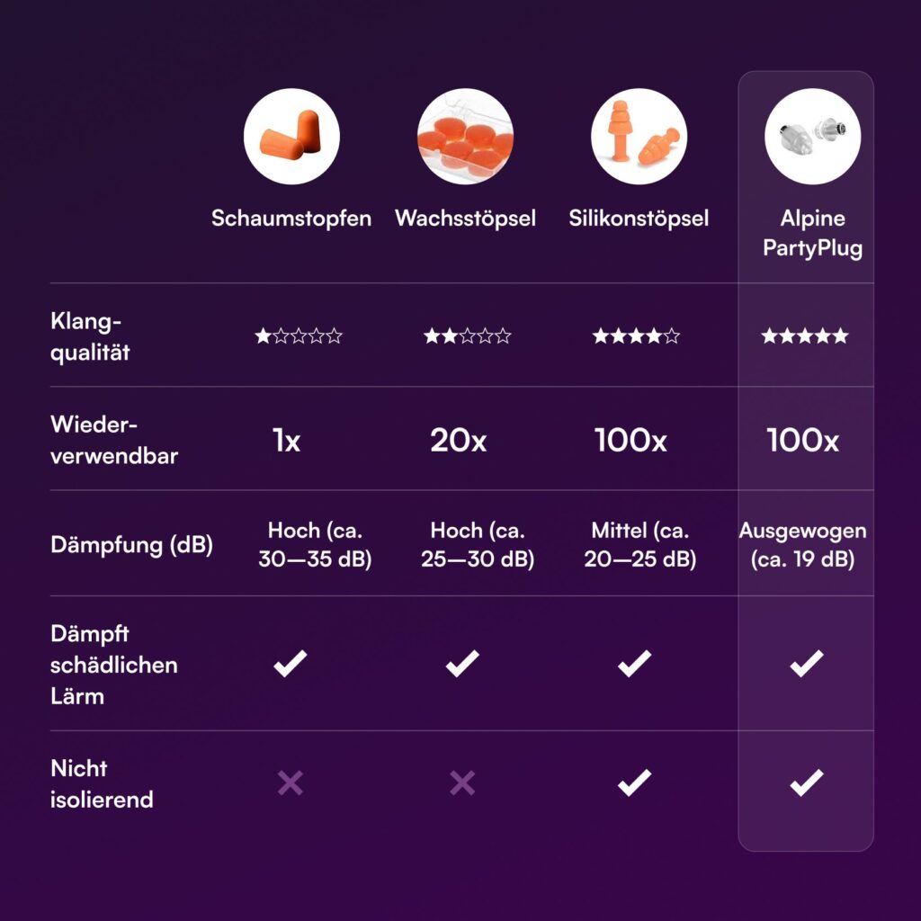
Task: Click the Klangqualität row label
Action: tap(90, 336)
